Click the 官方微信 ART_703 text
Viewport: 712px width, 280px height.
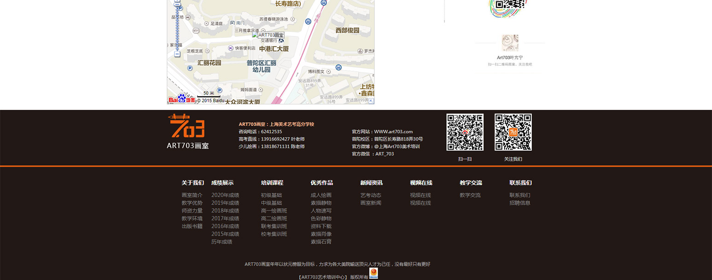point(373,154)
